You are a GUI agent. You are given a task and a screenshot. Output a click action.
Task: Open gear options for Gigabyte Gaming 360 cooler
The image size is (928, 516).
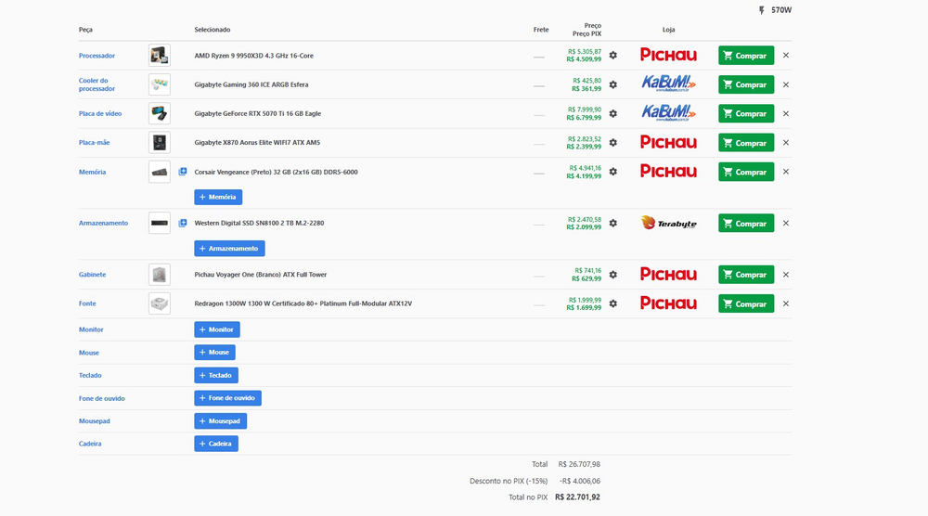[613, 84]
